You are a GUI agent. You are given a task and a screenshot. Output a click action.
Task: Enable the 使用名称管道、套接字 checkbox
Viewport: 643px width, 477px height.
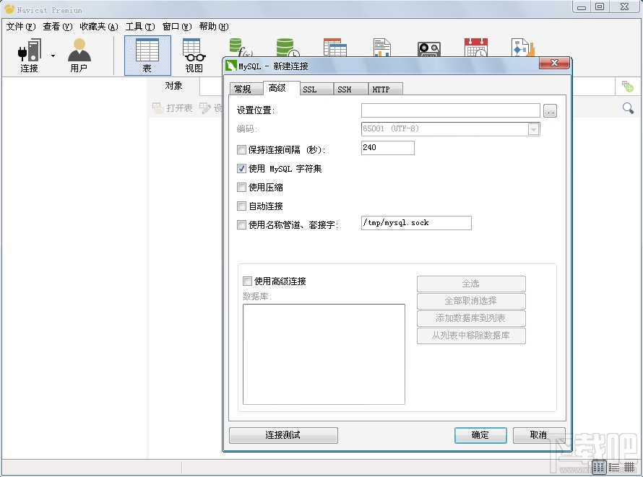241,224
